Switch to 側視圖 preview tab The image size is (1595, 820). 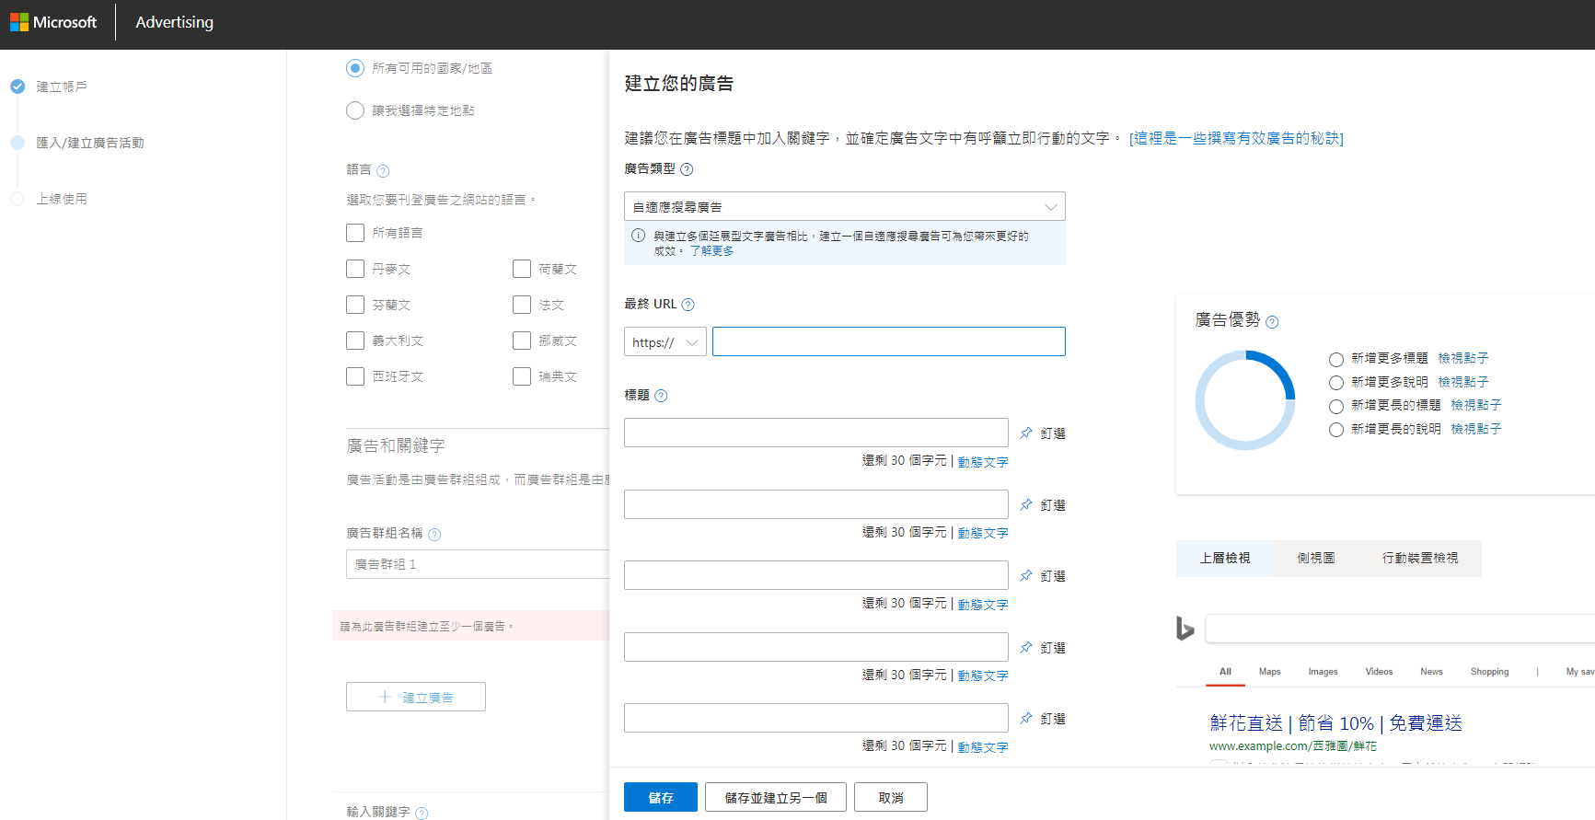coord(1315,558)
